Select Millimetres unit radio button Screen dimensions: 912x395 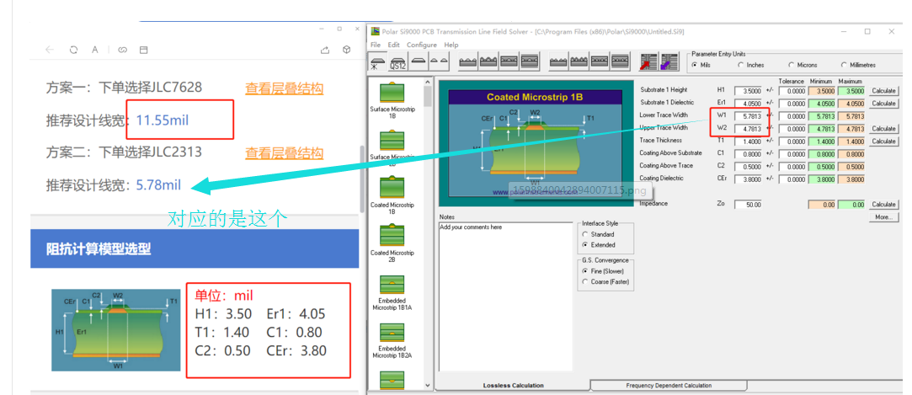click(x=843, y=65)
